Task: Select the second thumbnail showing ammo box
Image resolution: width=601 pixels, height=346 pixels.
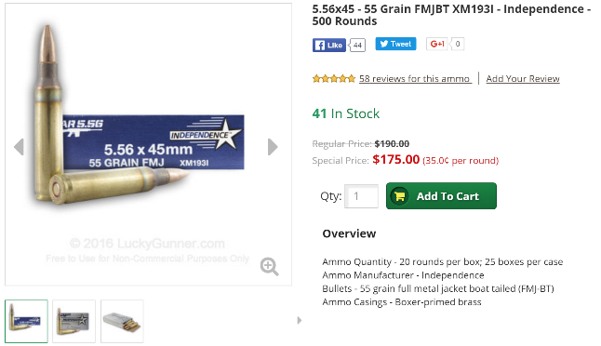Action: tap(74, 321)
